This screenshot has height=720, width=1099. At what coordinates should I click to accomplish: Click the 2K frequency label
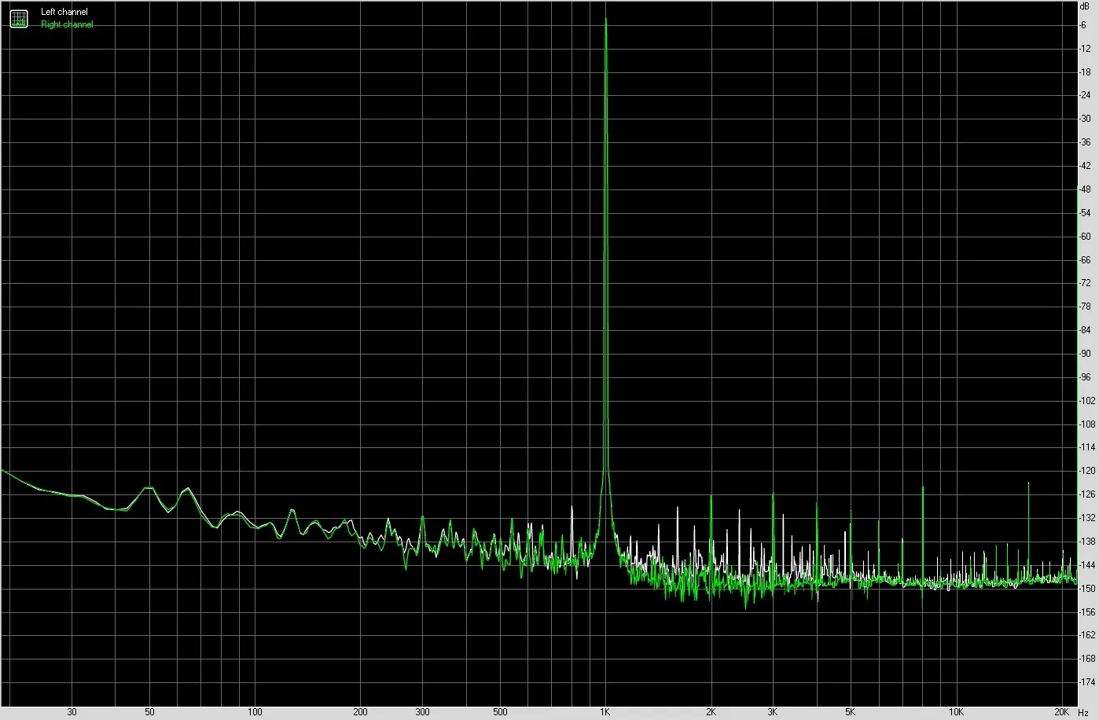[711, 712]
